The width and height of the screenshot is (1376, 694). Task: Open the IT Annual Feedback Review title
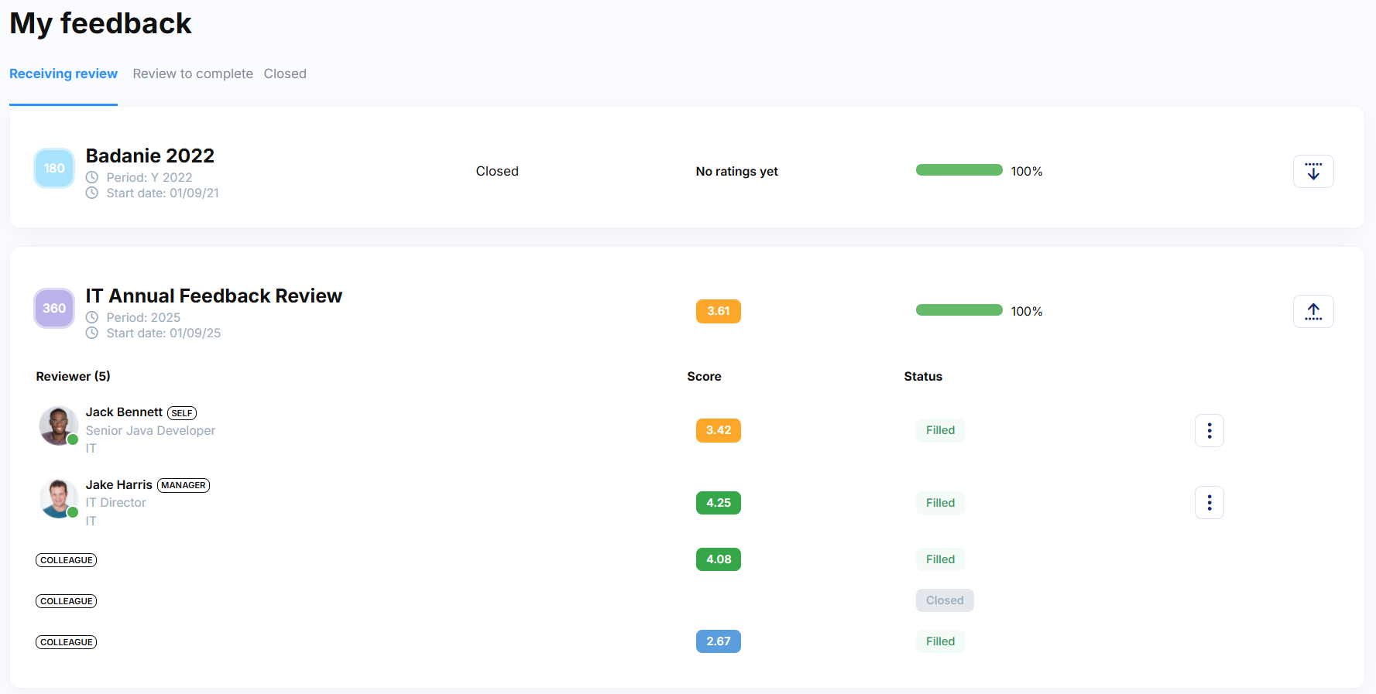(214, 296)
